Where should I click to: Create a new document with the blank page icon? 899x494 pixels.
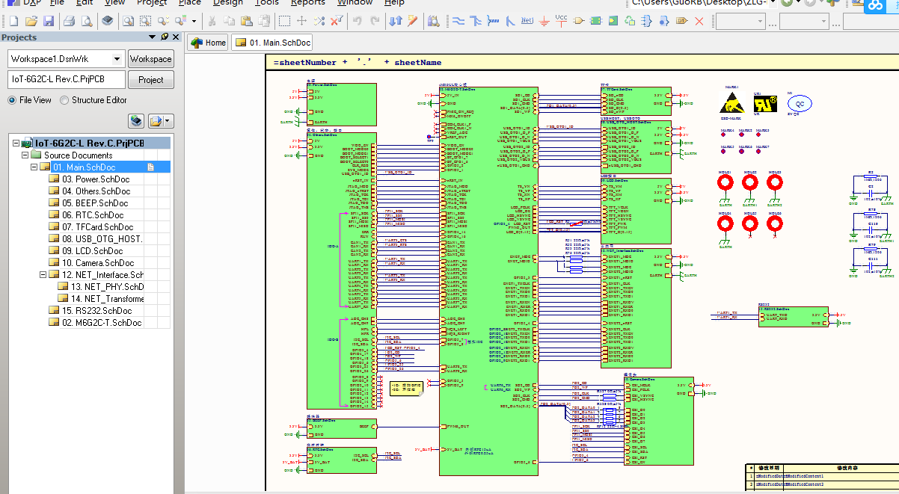13,21
